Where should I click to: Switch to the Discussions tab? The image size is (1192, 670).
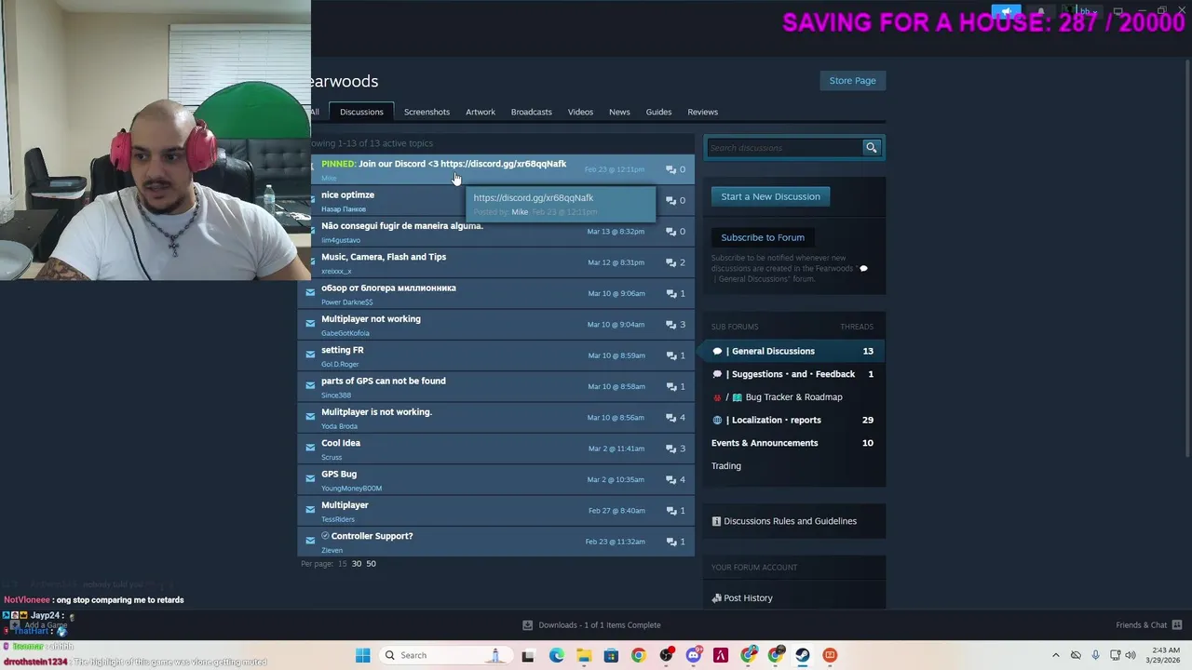pyautogui.click(x=361, y=112)
